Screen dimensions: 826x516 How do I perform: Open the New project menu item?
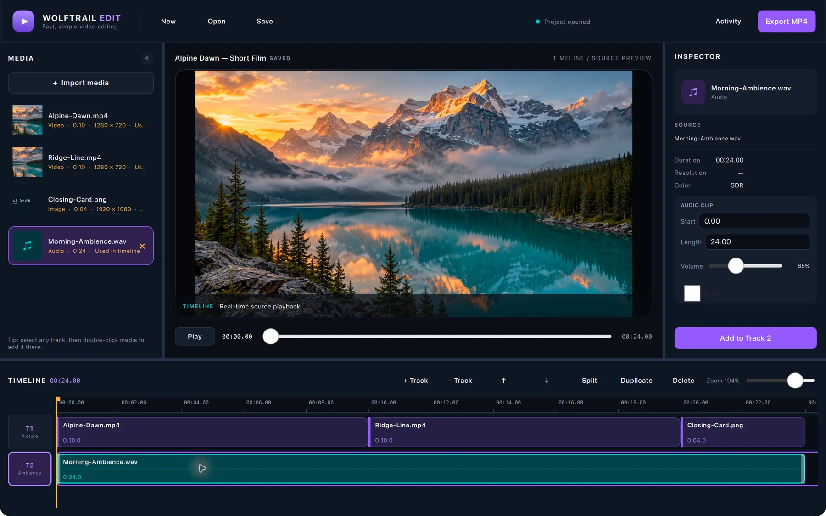pos(168,21)
